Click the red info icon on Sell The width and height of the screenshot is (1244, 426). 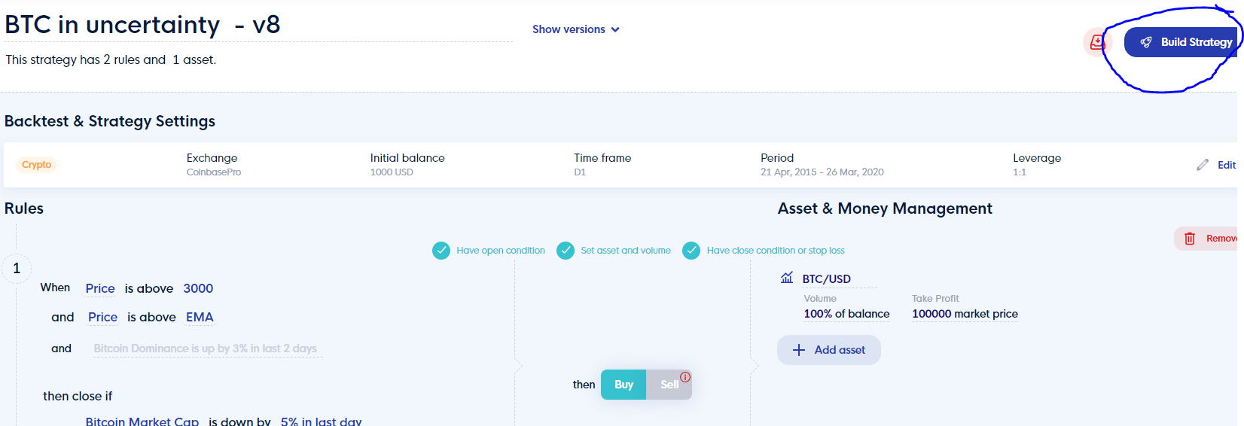tap(685, 377)
